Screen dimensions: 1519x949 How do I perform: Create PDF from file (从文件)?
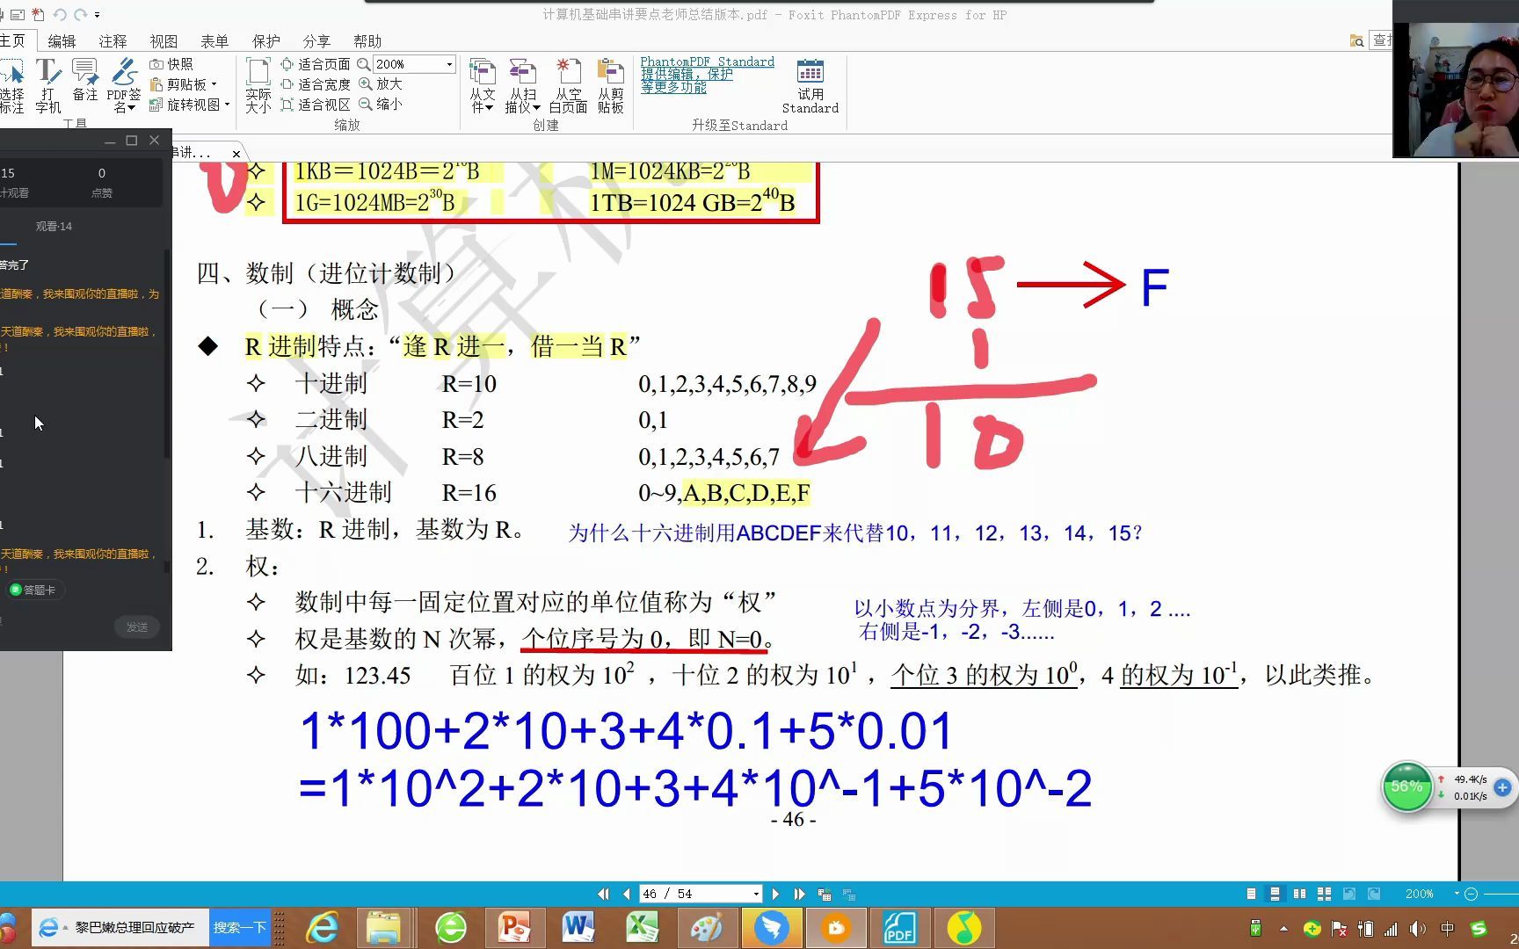tap(482, 85)
